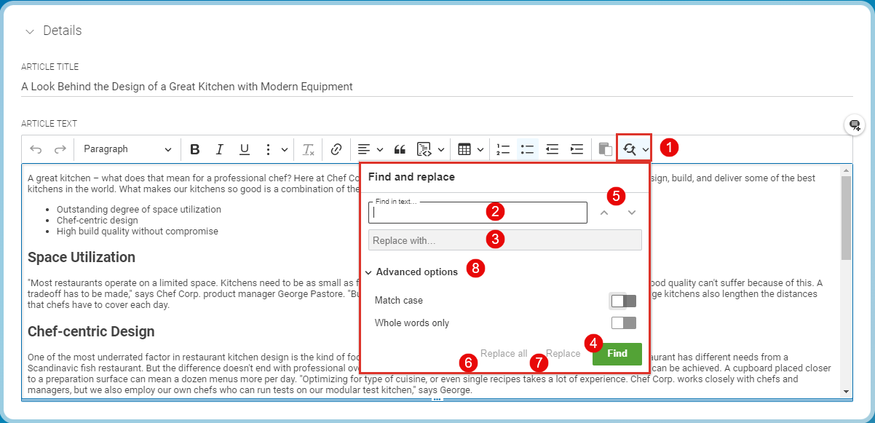
Task: Undo the last edit
Action: click(x=36, y=149)
